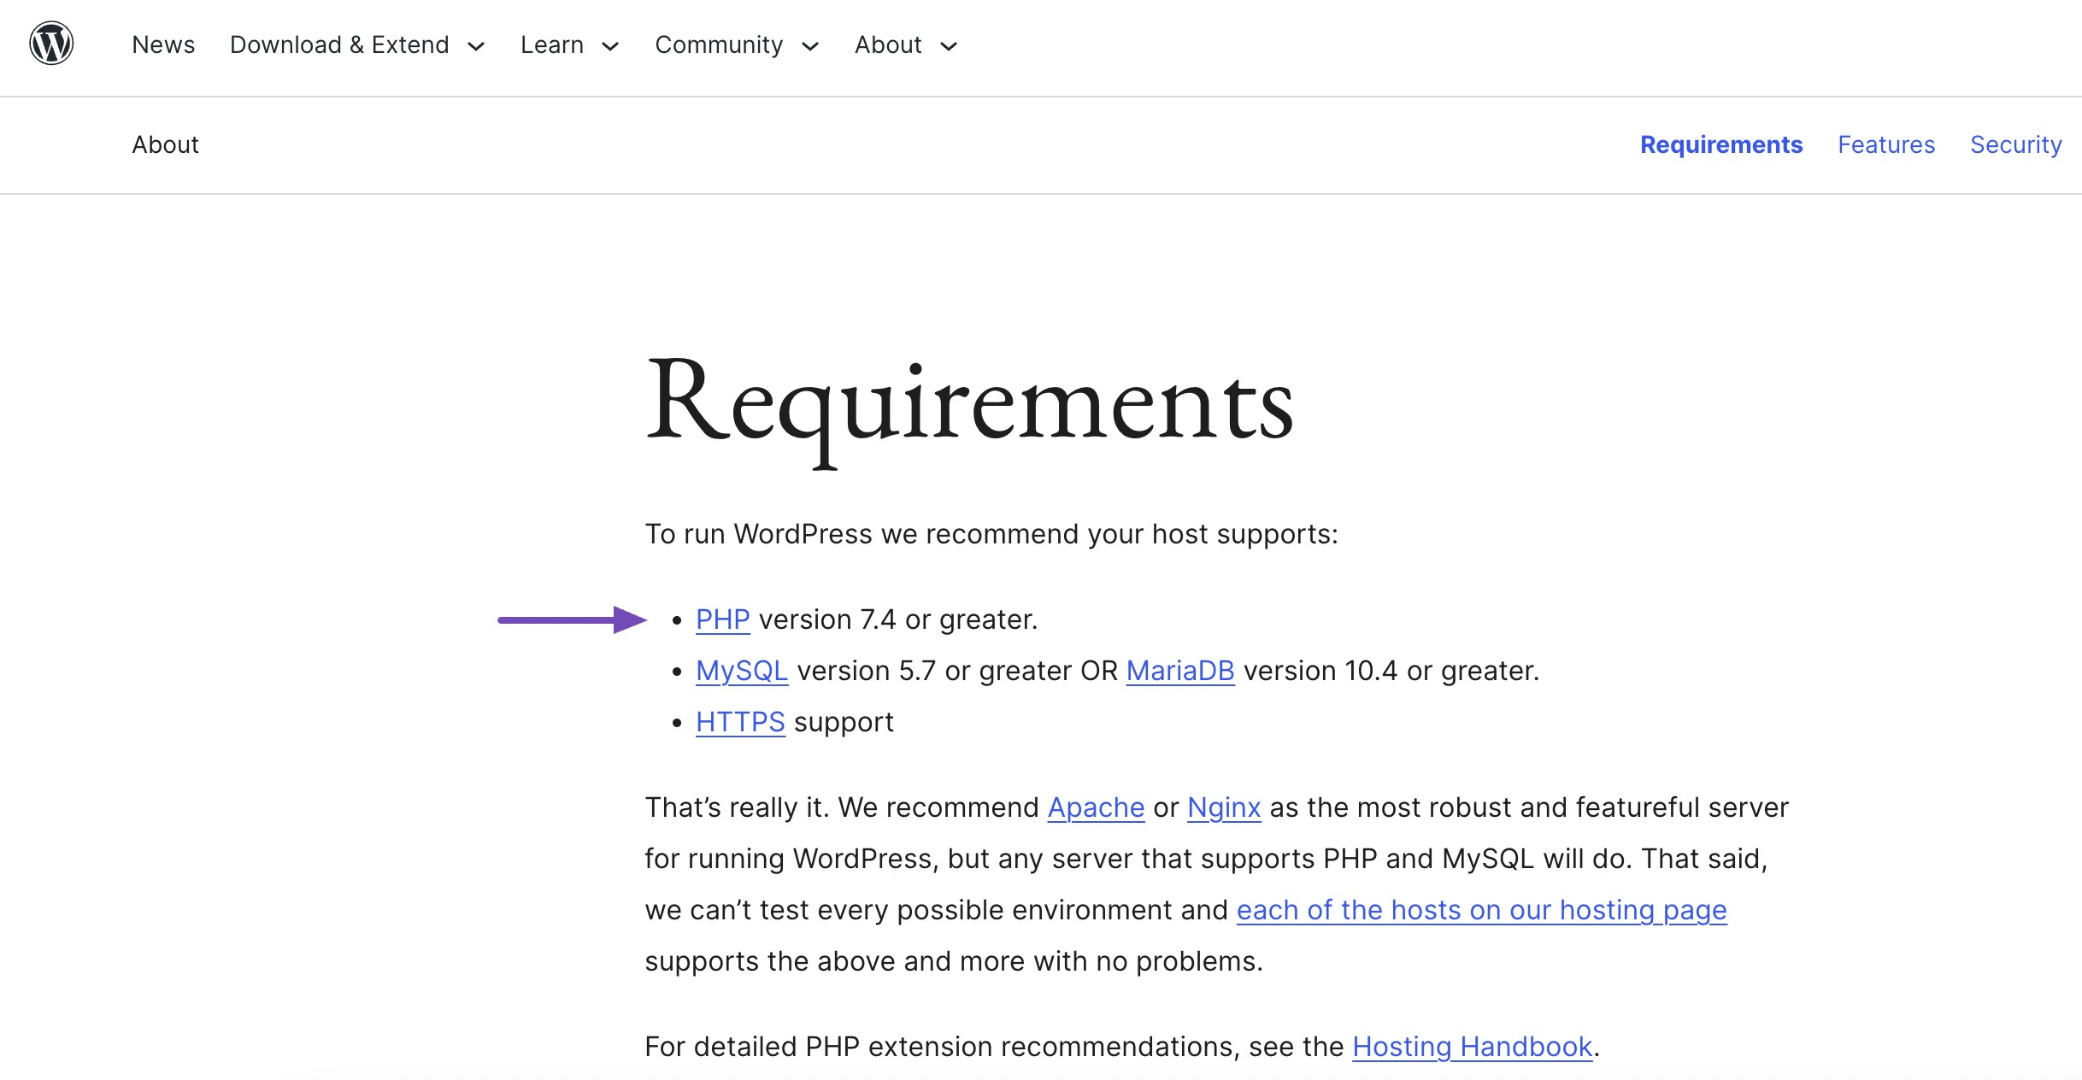Open the Download & Extend menu
This screenshot has width=2082, height=1080.
339,44
